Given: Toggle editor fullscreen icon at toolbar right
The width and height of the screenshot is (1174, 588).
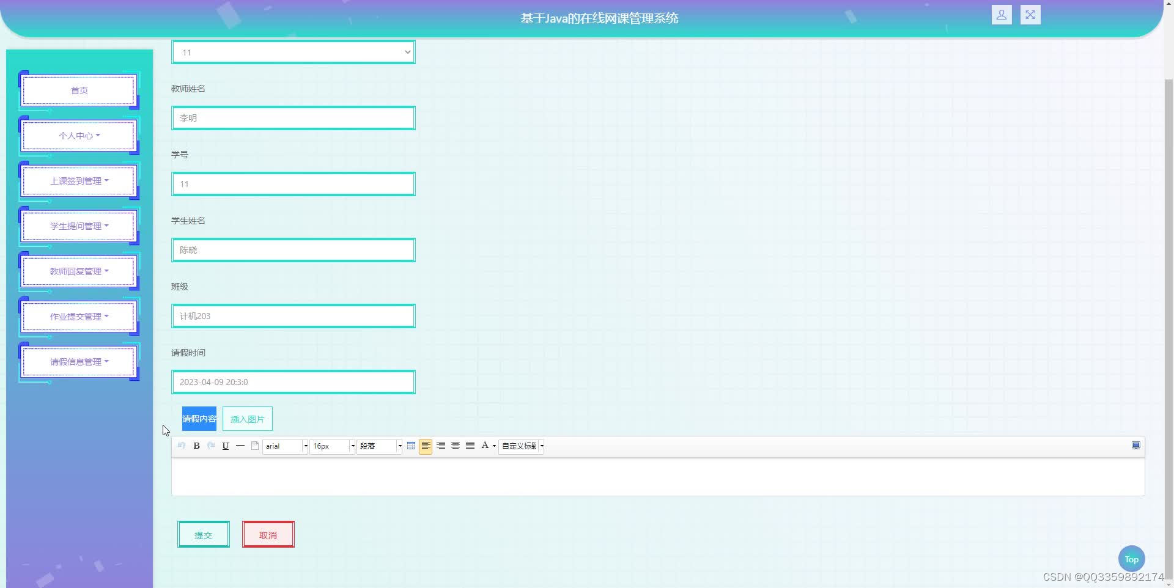Looking at the screenshot, I should pos(1135,446).
